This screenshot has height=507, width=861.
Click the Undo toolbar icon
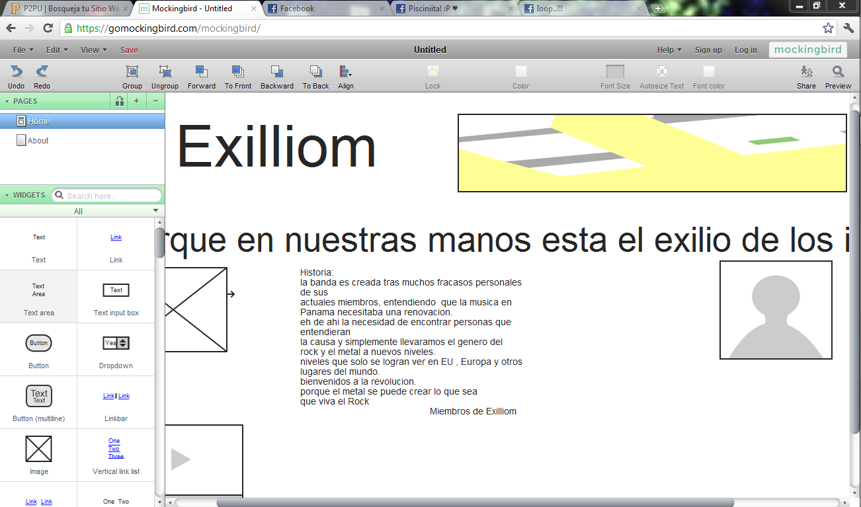coord(17,71)
